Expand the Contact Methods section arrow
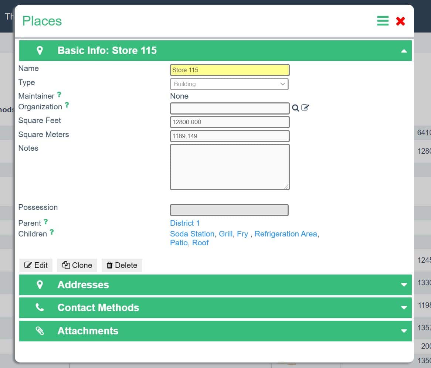The height and width of the screenshot is (368, 431). [x=404, y=307]
